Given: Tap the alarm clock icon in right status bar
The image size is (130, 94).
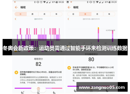Looking at the screenshot, I should coord(94,2).
